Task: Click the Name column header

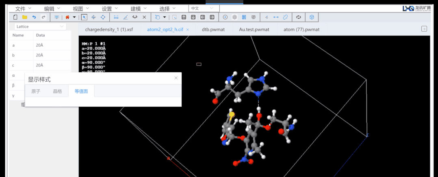Action: [x=18, y=35]
